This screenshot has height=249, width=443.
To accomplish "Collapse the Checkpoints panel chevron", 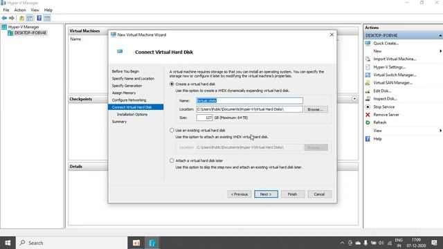I will pos(354,99).
